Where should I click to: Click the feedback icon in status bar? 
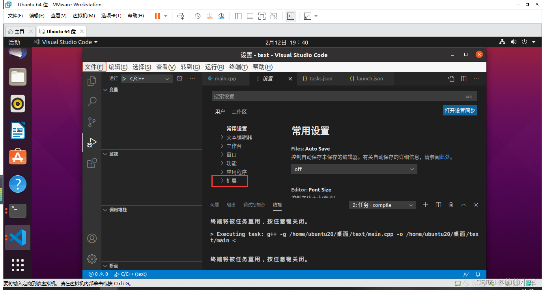[466, 274]
